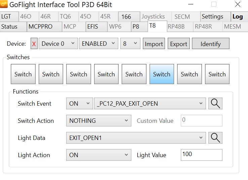The height and width of the screenshot is (180, 248).
Task: Expand the ENABLED status dropdown
Action: [98, 44]
